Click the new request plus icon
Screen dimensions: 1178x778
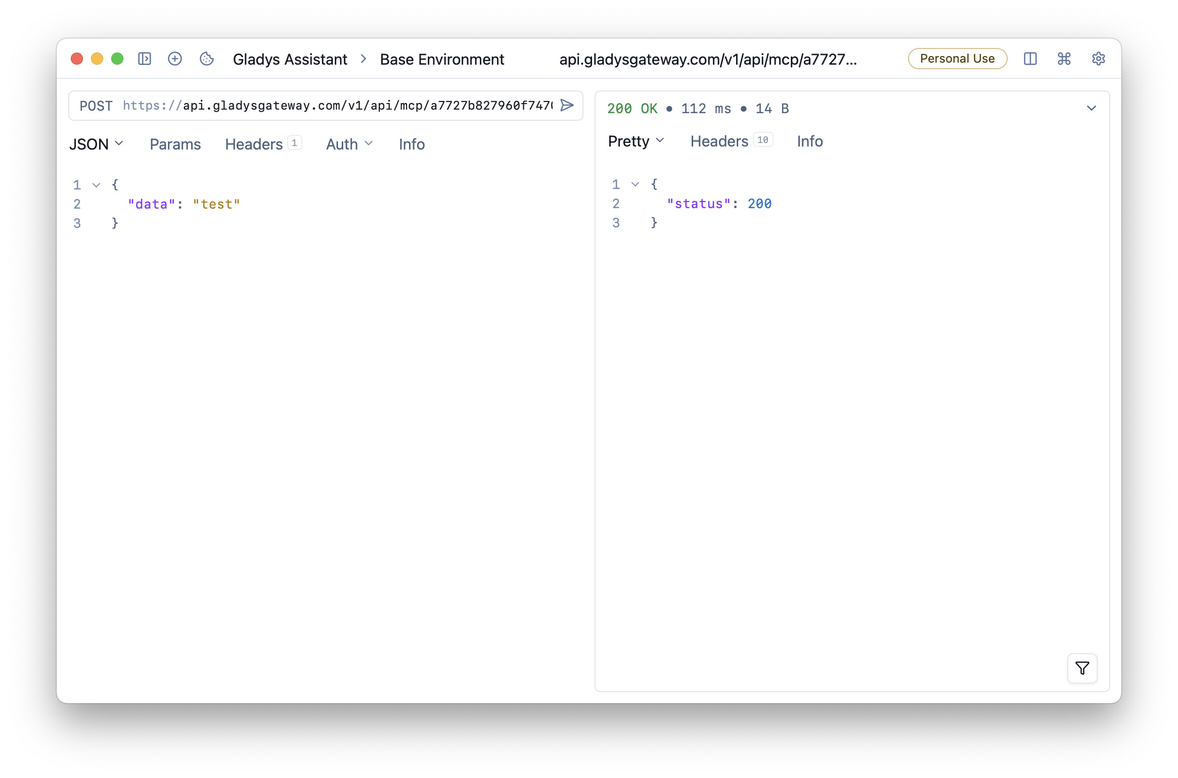(175, 59)
